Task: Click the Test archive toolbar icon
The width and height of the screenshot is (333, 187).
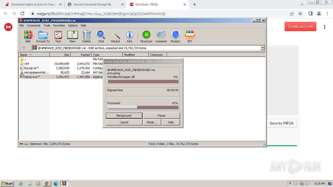Action: [x=58, y=36]
